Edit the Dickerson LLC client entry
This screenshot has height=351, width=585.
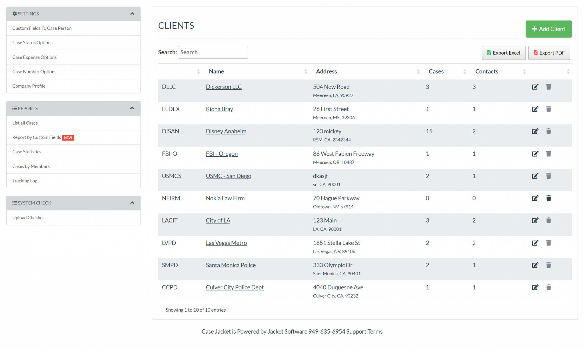tap(535, 87)
